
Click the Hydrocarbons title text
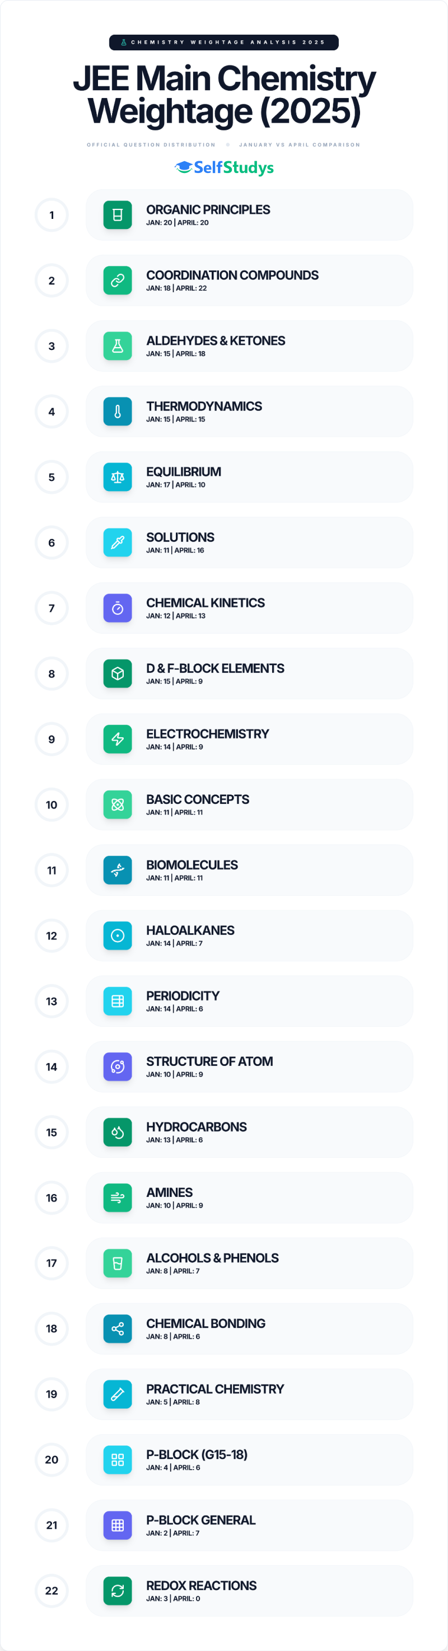[196, 1126]
